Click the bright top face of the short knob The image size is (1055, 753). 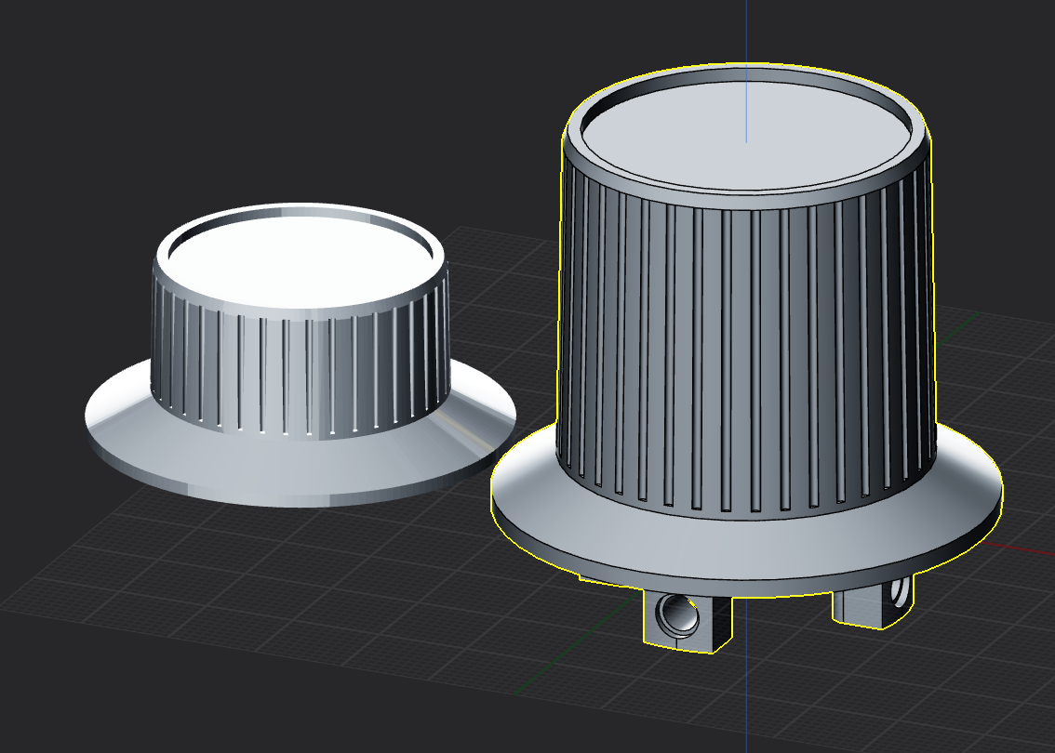pyautogui.click(x=300, y=261)
